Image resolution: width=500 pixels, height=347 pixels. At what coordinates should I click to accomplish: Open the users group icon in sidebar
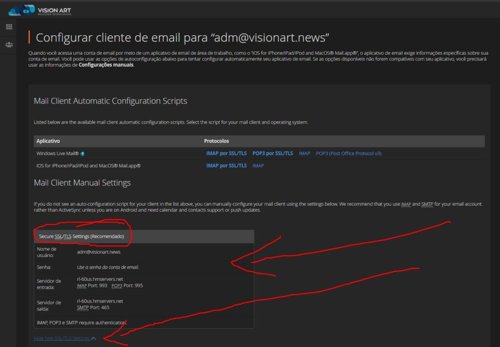[9, 44]
